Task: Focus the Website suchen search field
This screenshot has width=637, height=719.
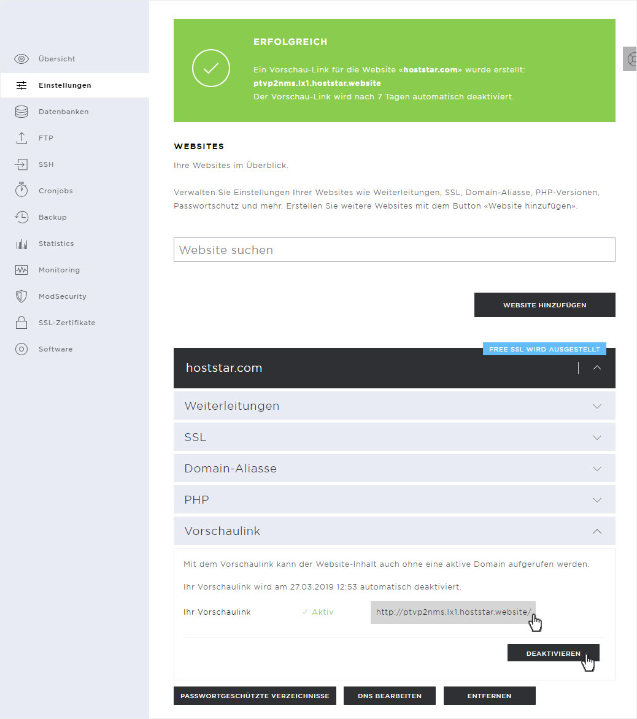Action: 395,250
